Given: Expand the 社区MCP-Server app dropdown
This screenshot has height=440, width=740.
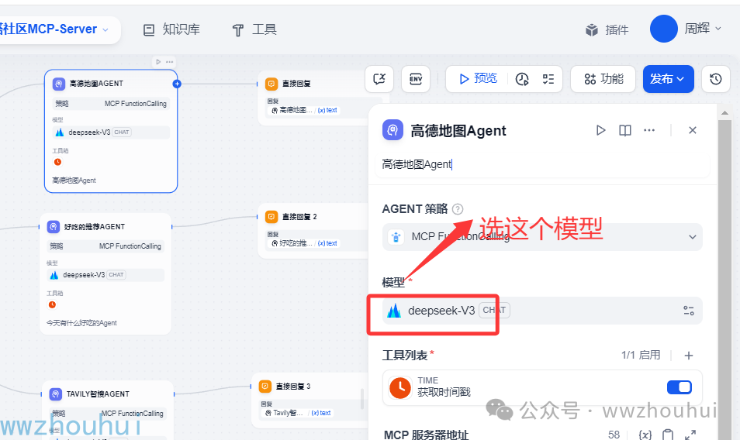Looking at the screenshot, I should point(105,29).
